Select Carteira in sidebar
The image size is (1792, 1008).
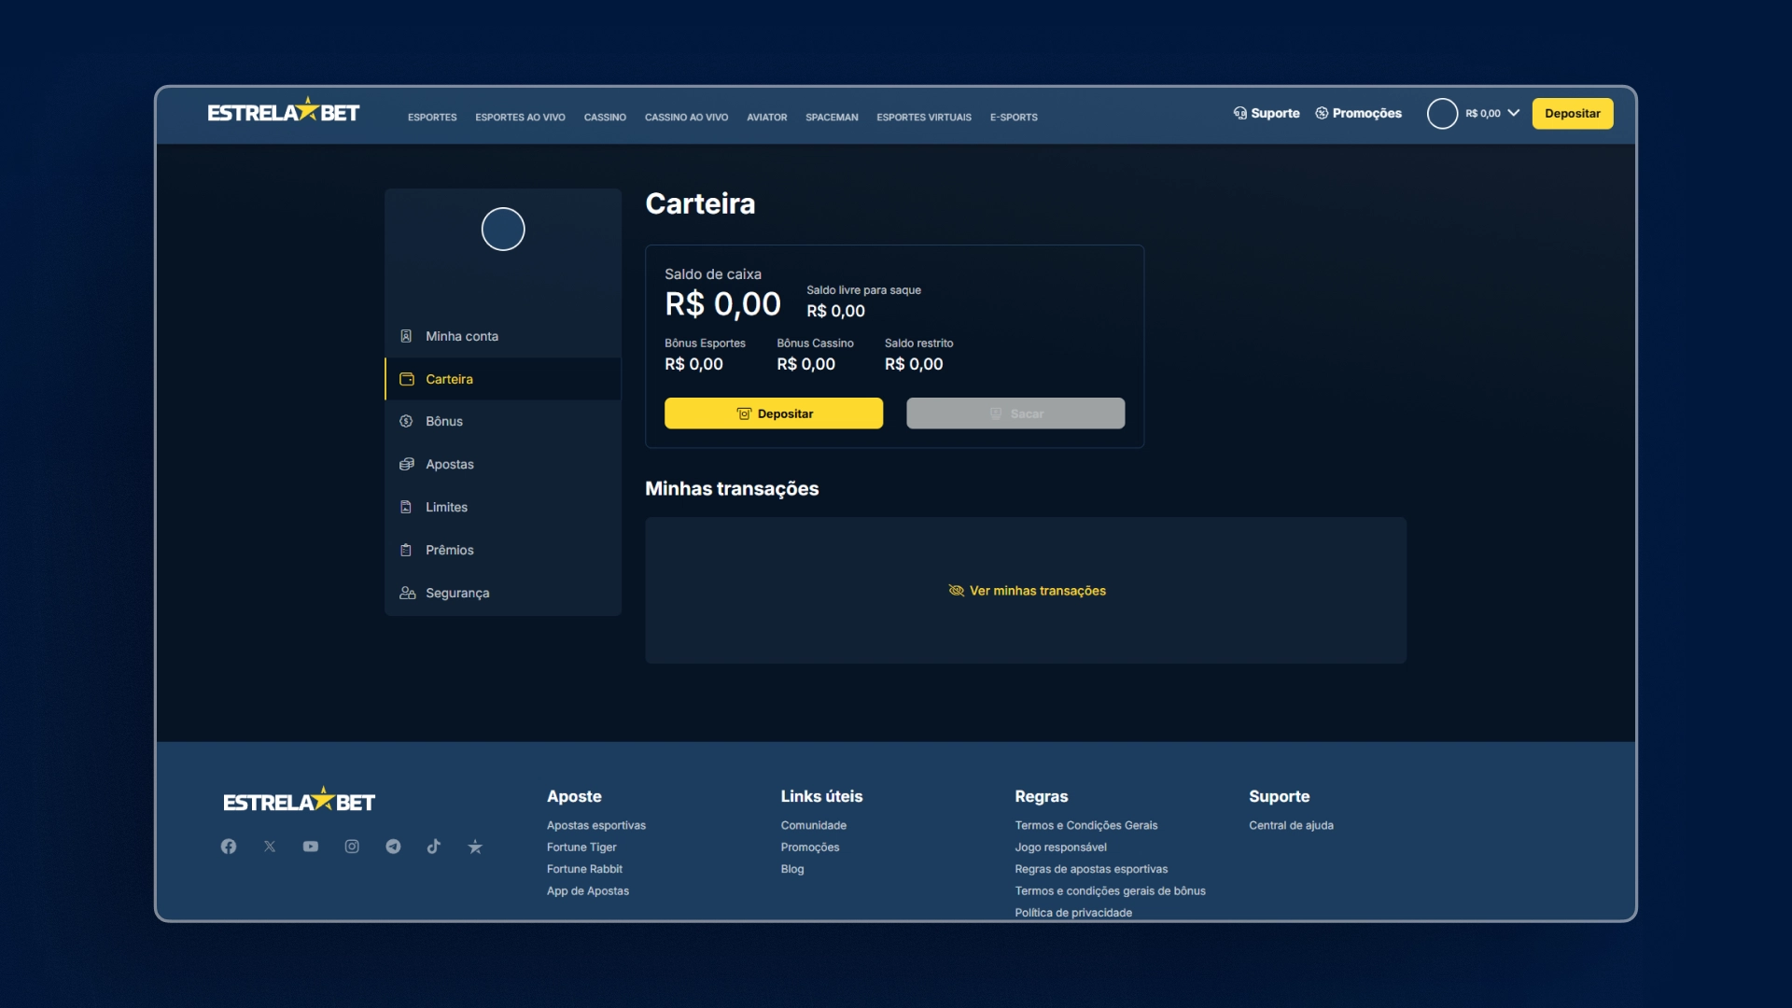503,379
